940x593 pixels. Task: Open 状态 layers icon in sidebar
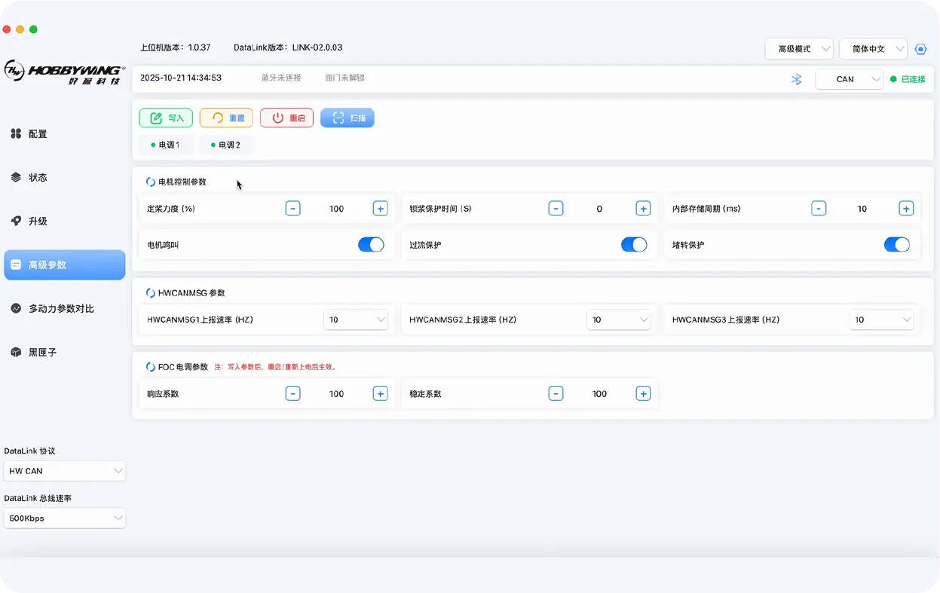[16, 177]
